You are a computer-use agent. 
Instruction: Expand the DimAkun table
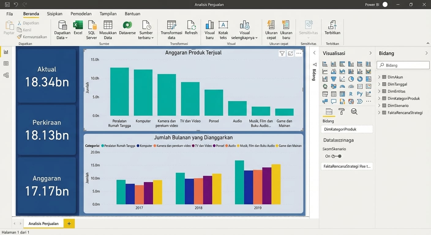pos(379,77)
